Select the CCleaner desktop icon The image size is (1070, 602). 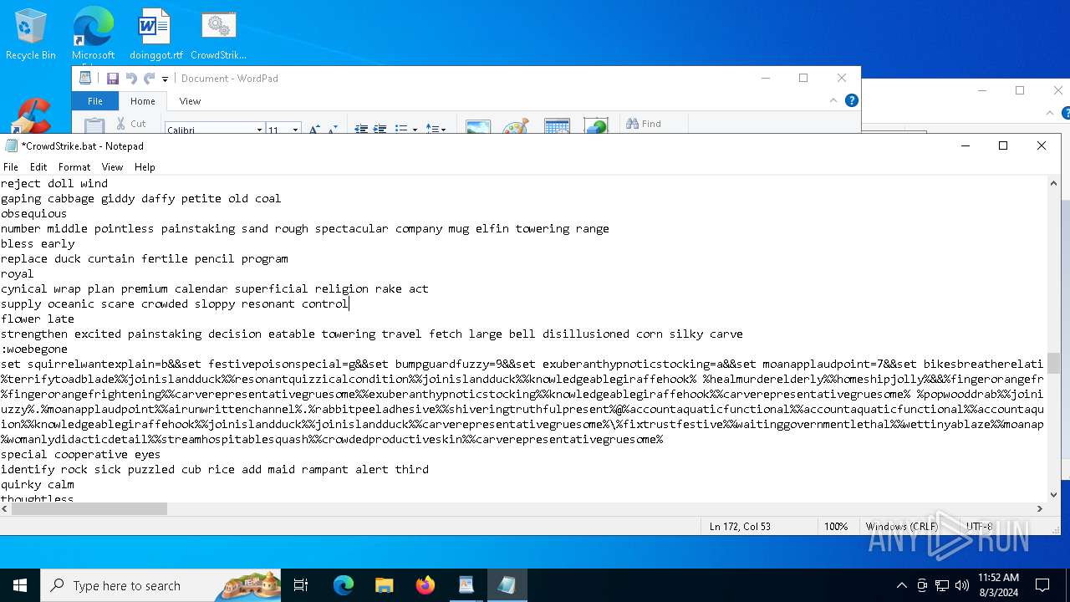31,117
